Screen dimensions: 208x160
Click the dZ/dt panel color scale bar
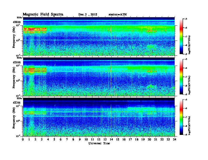click(181, 117)
